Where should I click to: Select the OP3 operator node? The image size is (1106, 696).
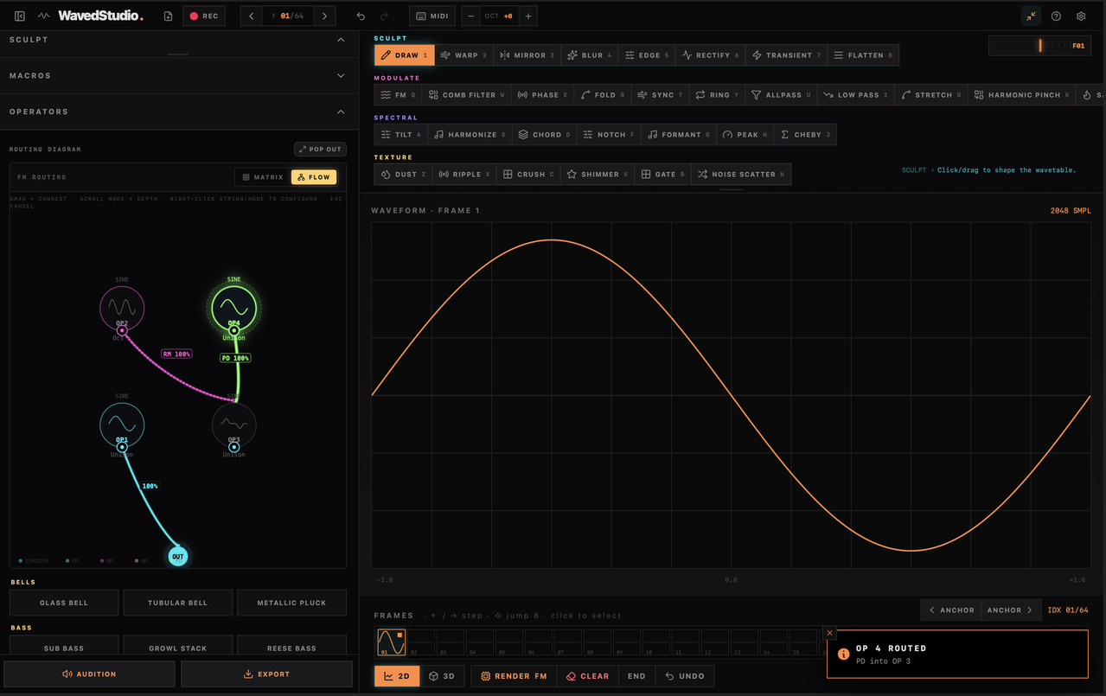(234, 425)
